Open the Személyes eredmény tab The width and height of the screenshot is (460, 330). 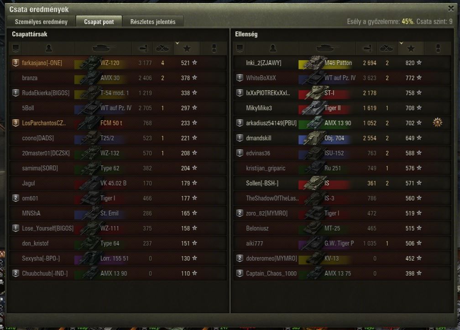tap(41, 21)
